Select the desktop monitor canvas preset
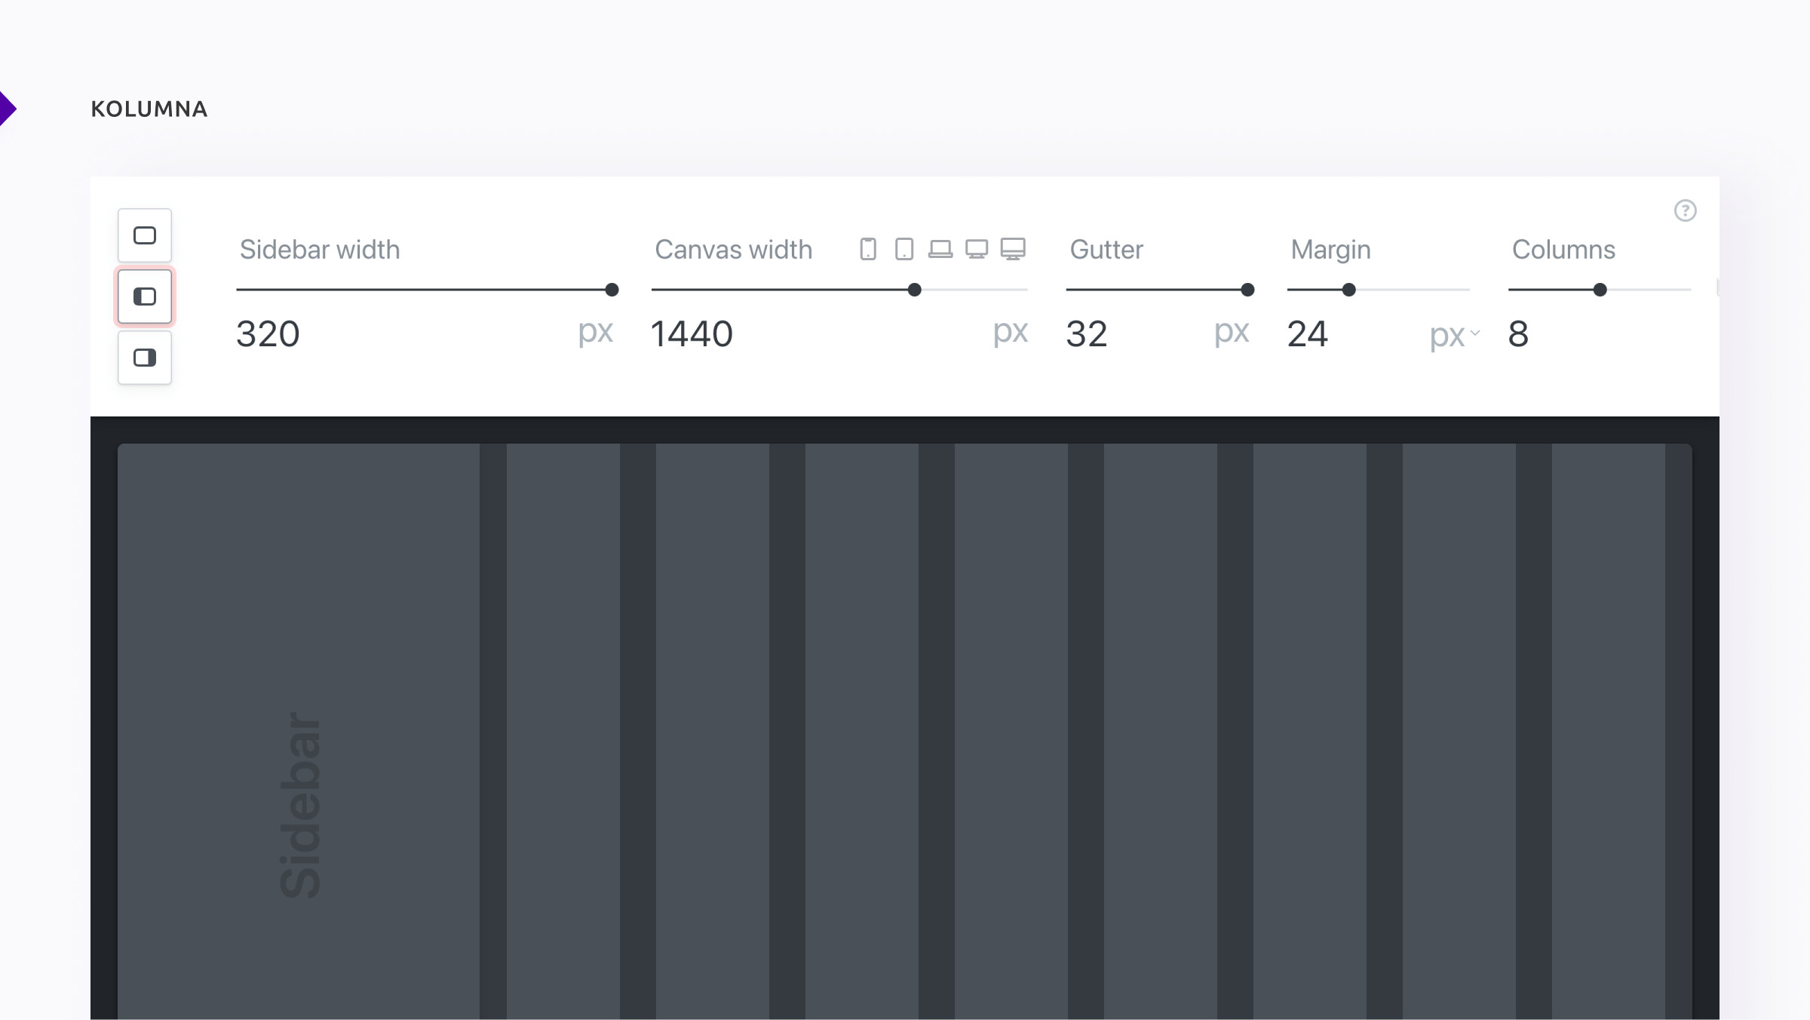The width and height of the screenshot is (1810, 1020). [x=977, y=249]
